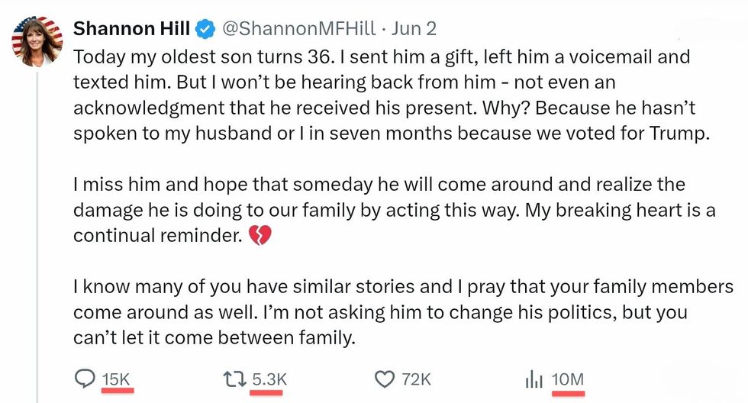Like the tweet with the heart icon

point(386,379)
